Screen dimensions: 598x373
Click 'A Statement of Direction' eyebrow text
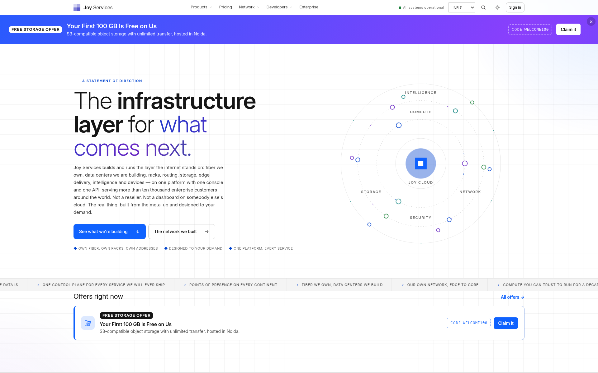[x=112, y=81]
